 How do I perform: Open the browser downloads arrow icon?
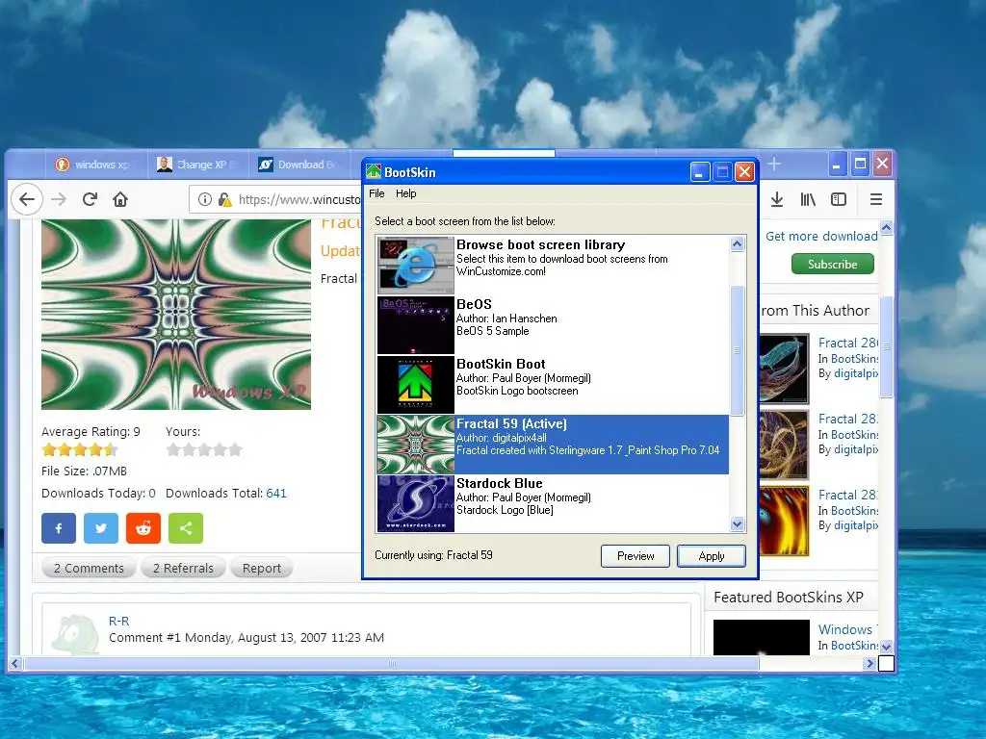[777, 200]
